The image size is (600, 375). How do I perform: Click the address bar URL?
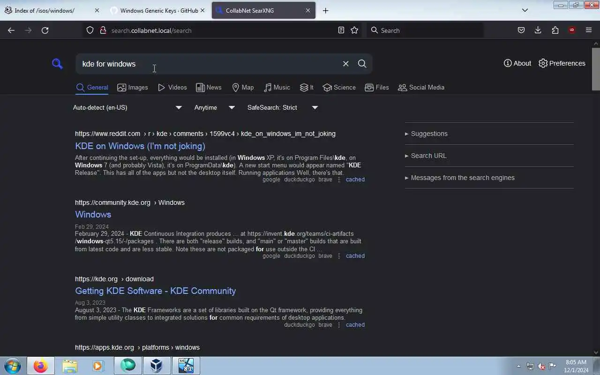coord(151,30)
